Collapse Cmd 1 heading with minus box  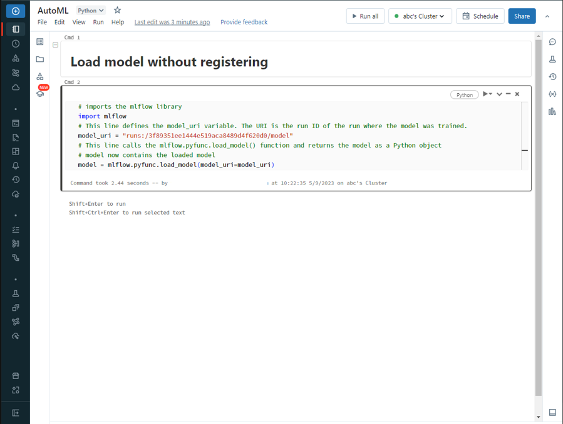pos(56,45)
